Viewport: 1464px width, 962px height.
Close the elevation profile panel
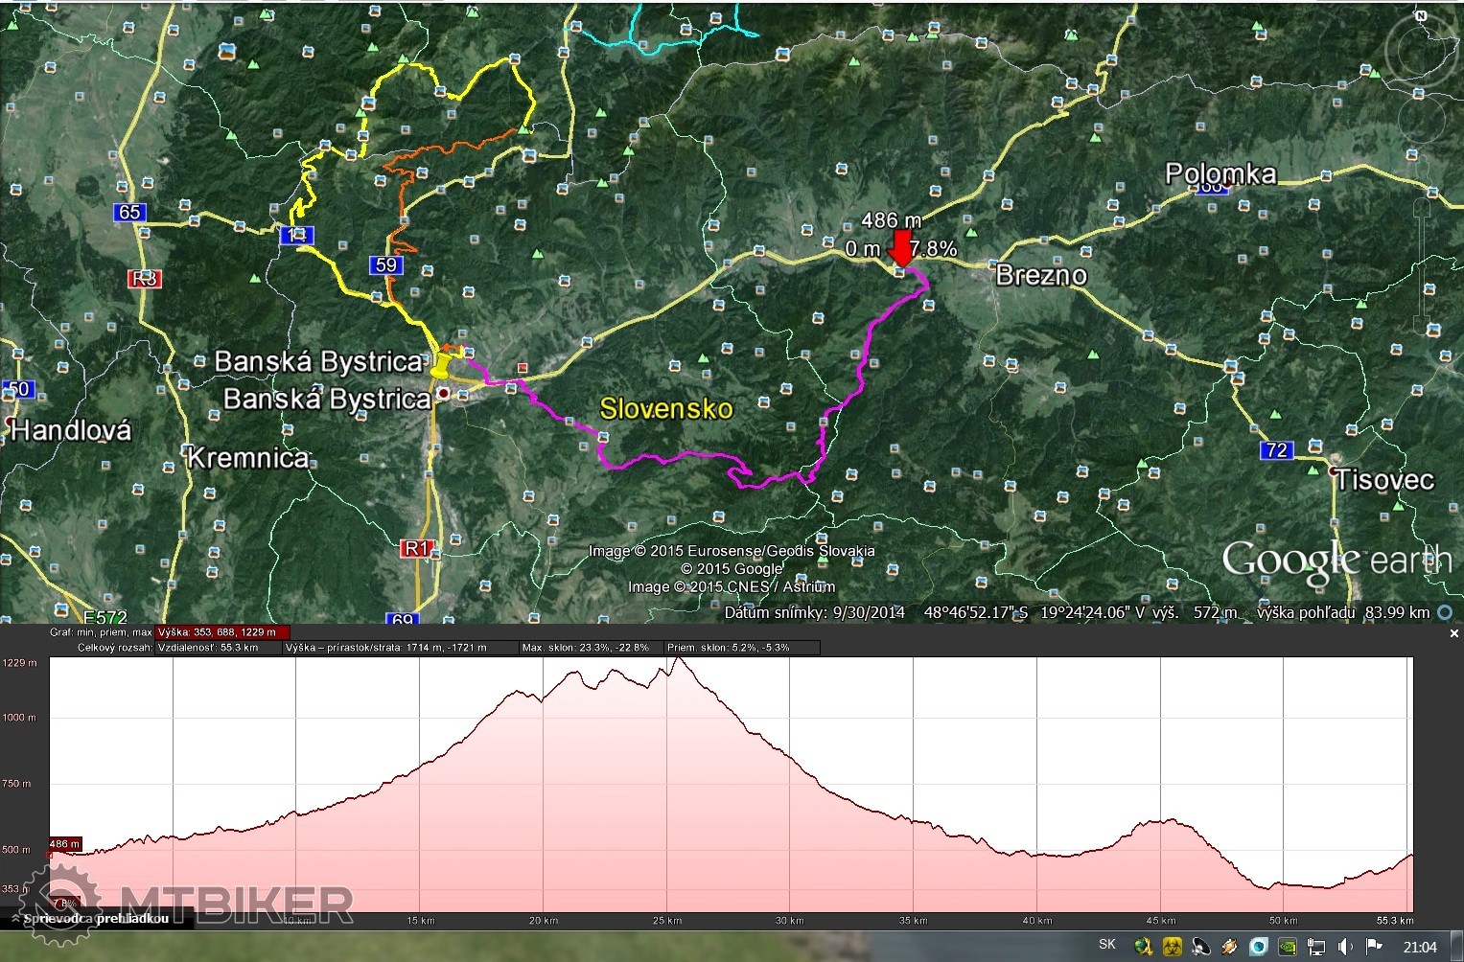1453,633
